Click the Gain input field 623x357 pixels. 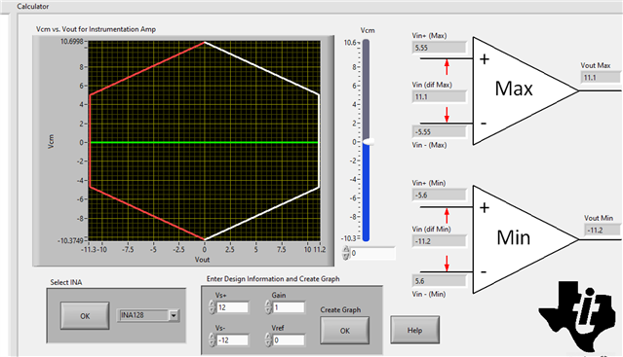click(x=289, y=307)
